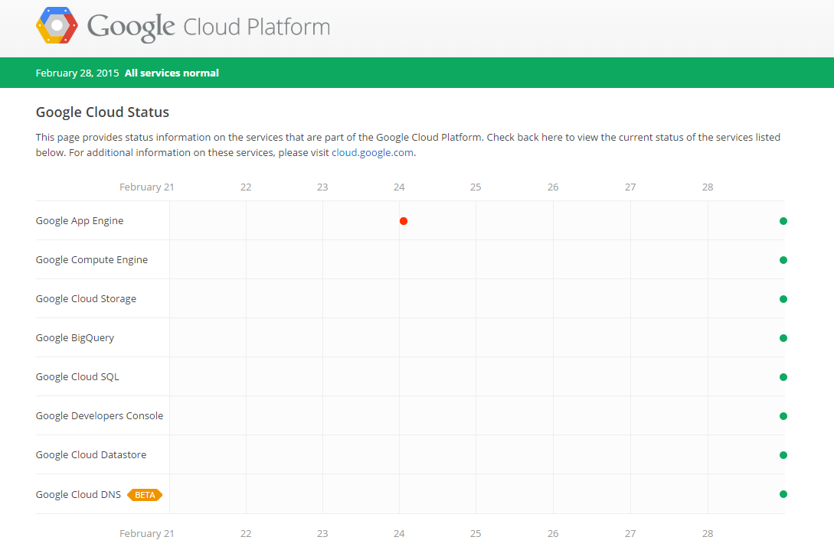Select the Google App Engine service name

point(79,220)
